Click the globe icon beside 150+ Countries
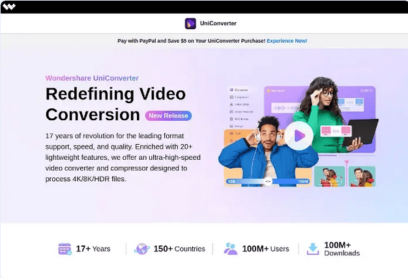This screenshot has height=278, width=408. point(142,249)
